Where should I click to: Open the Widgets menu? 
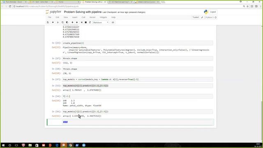point(103,17)
